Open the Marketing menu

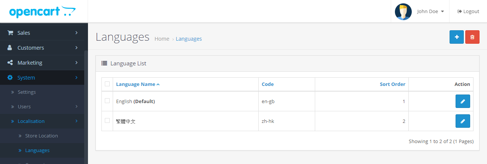click(42, 63)
